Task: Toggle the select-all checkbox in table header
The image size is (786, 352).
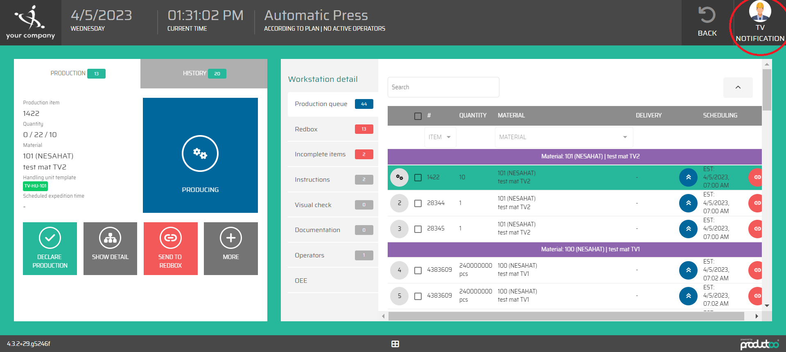Action: (418, 116)
